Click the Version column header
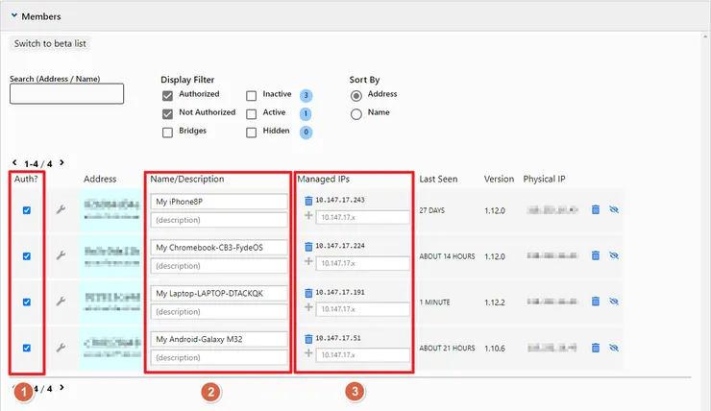The height and width of the screenshot is (411, 711). coord(499,179)
